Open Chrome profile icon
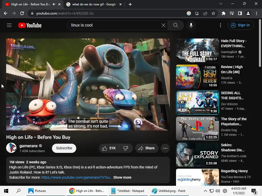Screen dimensions: 262x196 pos(248,13)
